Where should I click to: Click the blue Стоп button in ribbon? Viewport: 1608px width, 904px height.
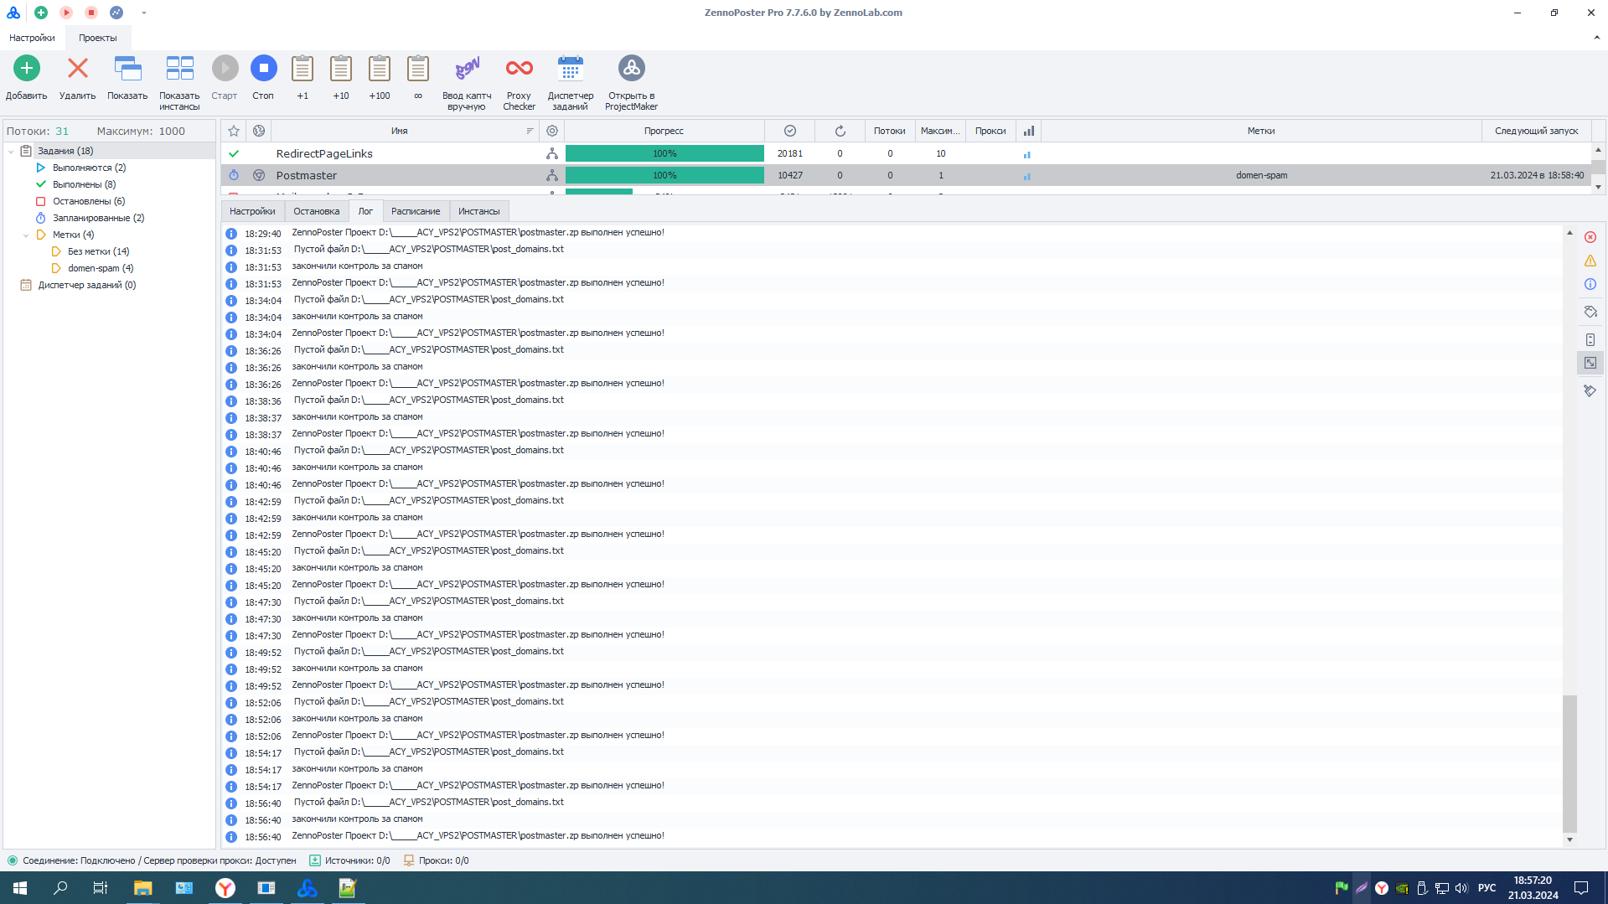(263, 68)
